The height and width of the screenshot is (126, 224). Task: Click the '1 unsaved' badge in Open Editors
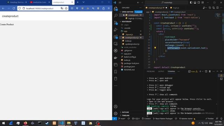[139, 12]
